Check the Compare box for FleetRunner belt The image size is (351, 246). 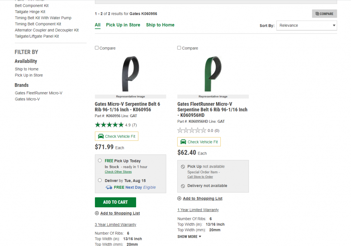179,48
